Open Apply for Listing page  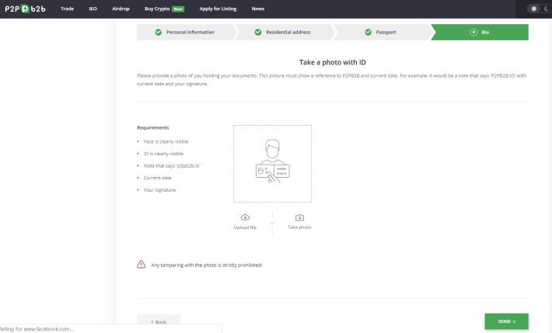point(218,9)
